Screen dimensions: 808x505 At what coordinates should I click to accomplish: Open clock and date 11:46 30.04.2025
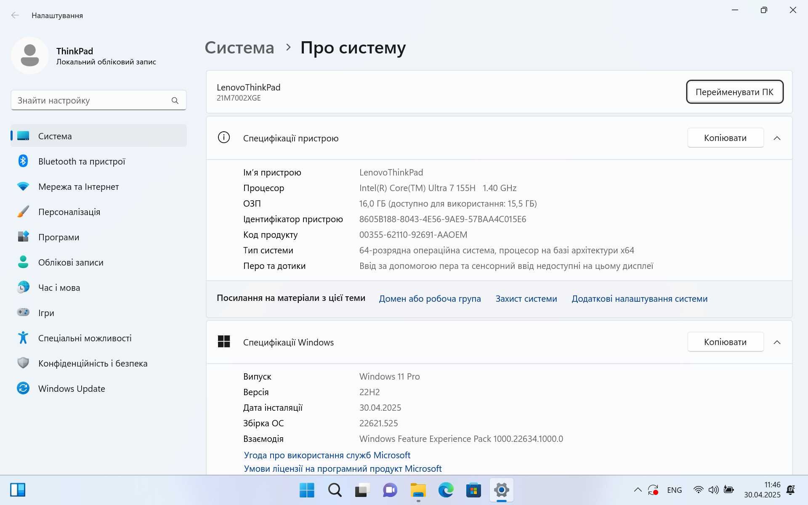pyautogui.click(x=762, y=490)
